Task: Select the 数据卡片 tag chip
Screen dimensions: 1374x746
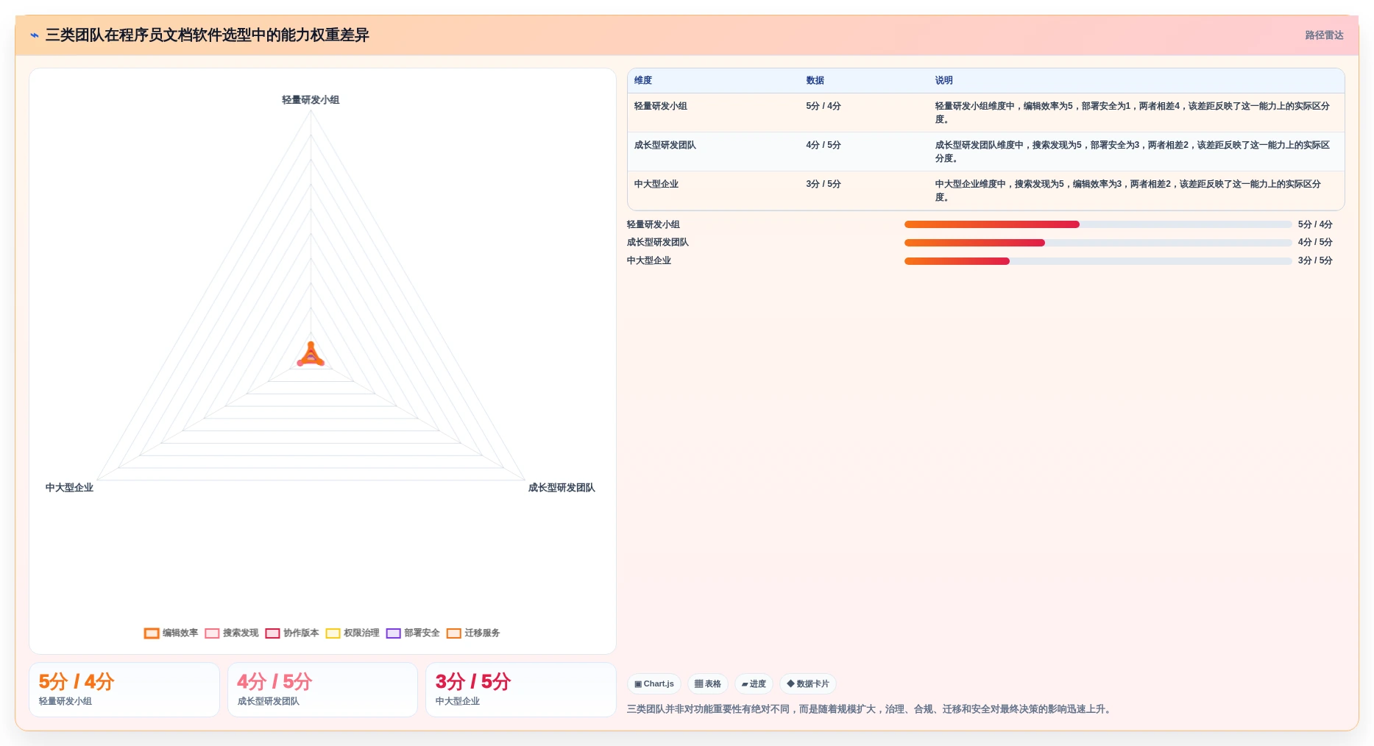Action: (808, 683)
